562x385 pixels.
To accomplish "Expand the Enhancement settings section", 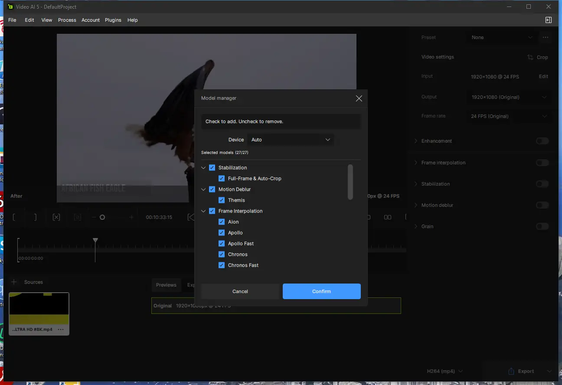I will point(416,141).
